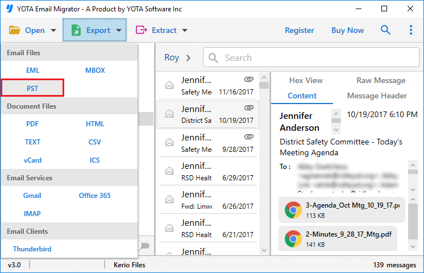Viewport: 424px width, 273px height.
Task: Select Fwd: Linw message dated 6/26/2017
Action: [207, 200]
